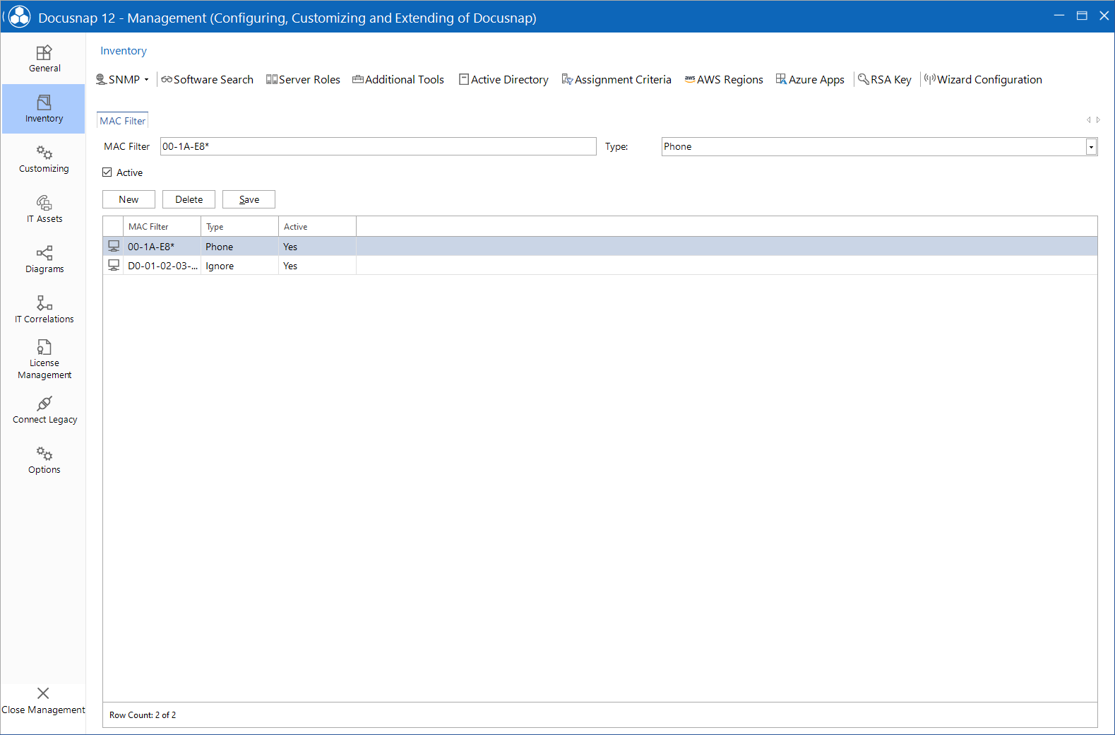Expand the SNMP dropdown arrow
The width and height of the screenshot is (1115, 735).
coord(147,80)
